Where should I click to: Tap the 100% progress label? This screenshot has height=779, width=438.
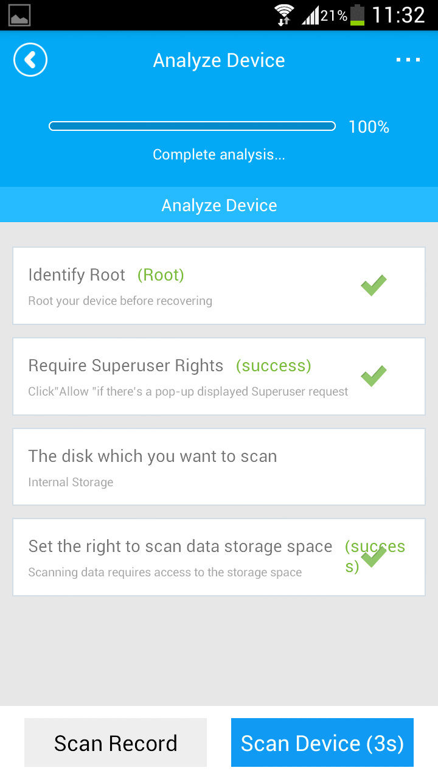click(369, 127)
